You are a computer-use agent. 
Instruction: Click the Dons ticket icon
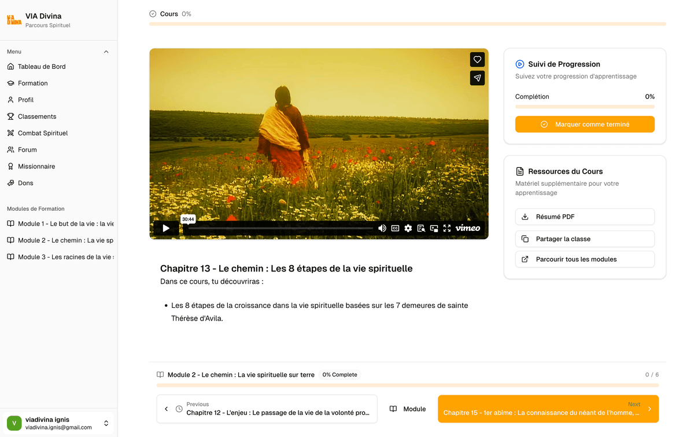[10, 183]
